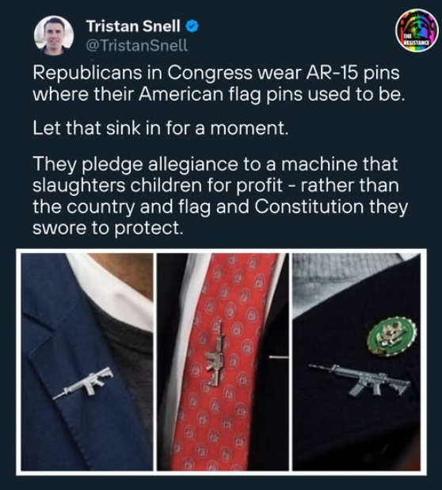Open the navy blue lapel pin photo
This screenshot has height=490, width=442.
point(87,362)
